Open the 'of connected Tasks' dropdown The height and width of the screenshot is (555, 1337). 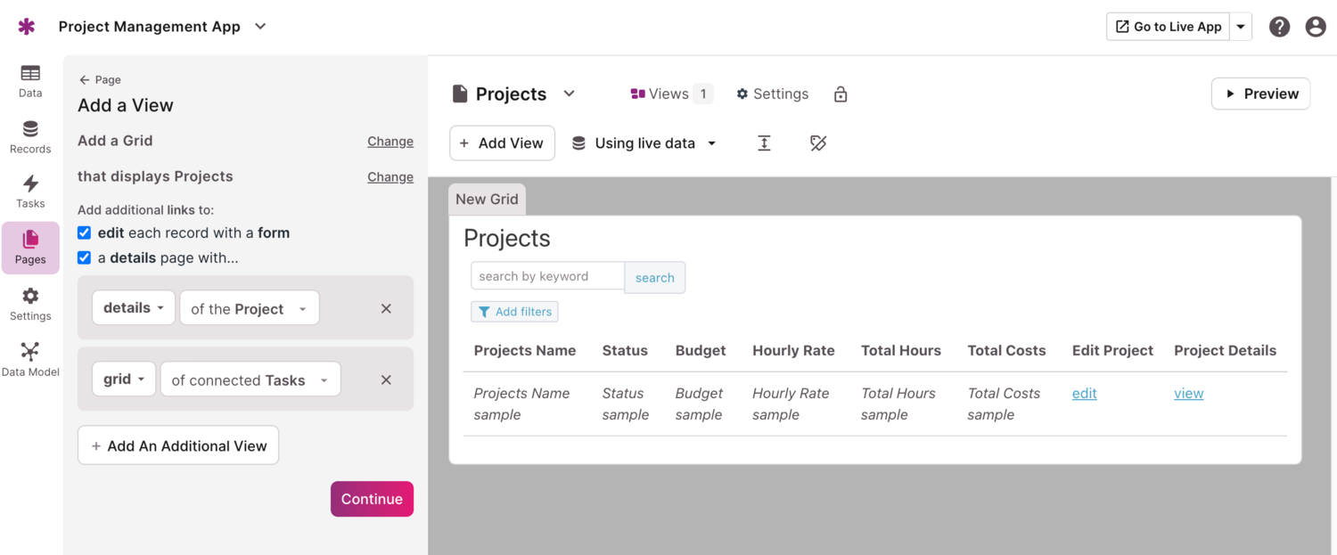click(250, 380)
